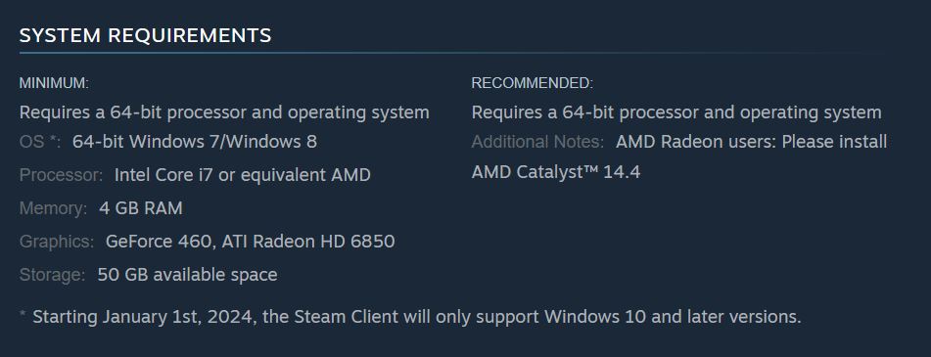Click minimum 64-bit processor requirement sentence
Viewport: 931px width, 357px height.
(224, 112)
